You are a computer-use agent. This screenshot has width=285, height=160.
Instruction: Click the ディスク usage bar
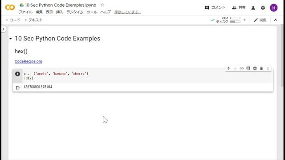(235, 22)
